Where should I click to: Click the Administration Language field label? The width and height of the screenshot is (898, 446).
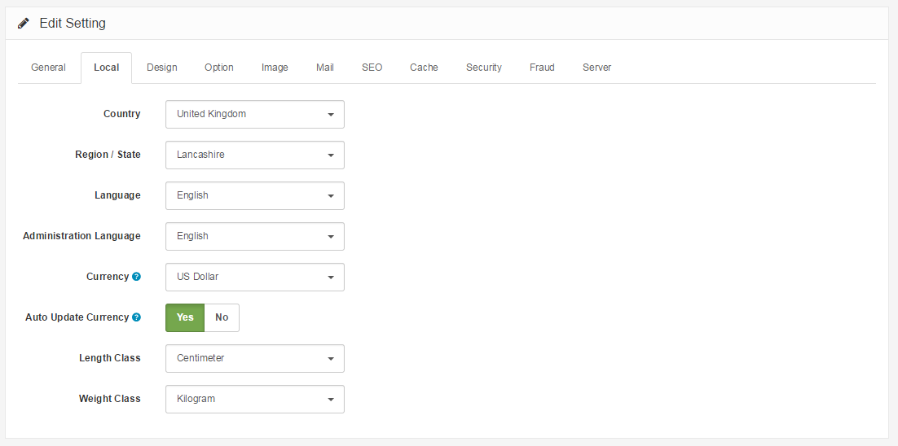[x=82, y=235]
